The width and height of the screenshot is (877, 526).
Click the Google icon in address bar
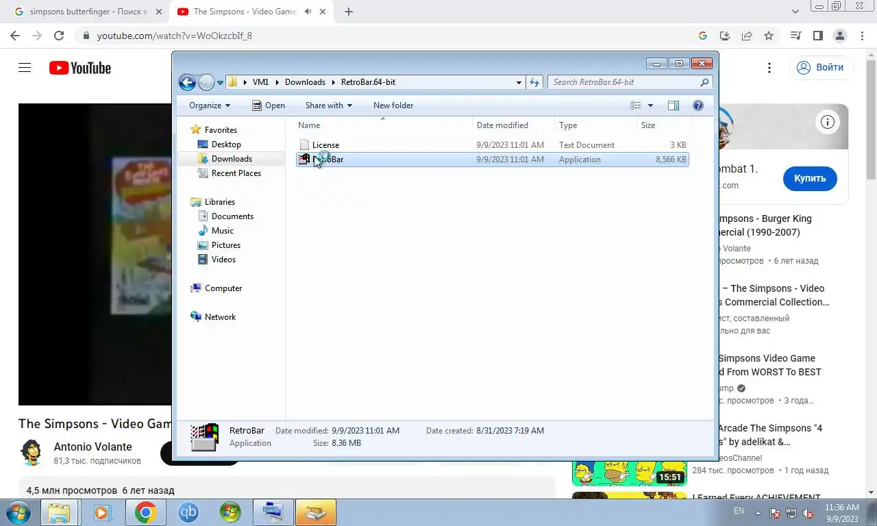click(x=702, y=36)
